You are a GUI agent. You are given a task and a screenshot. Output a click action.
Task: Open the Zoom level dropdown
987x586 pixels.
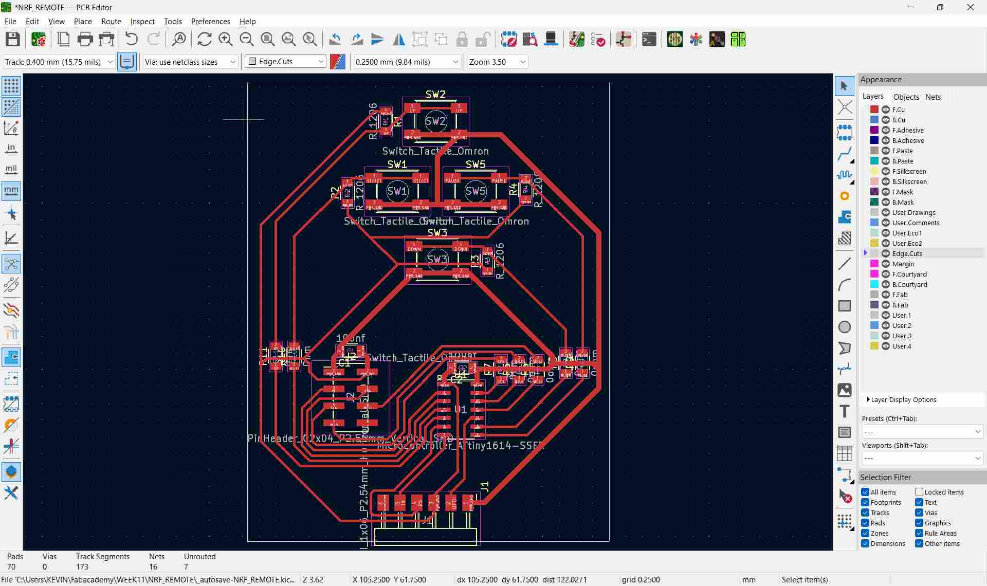coord(497,62)
